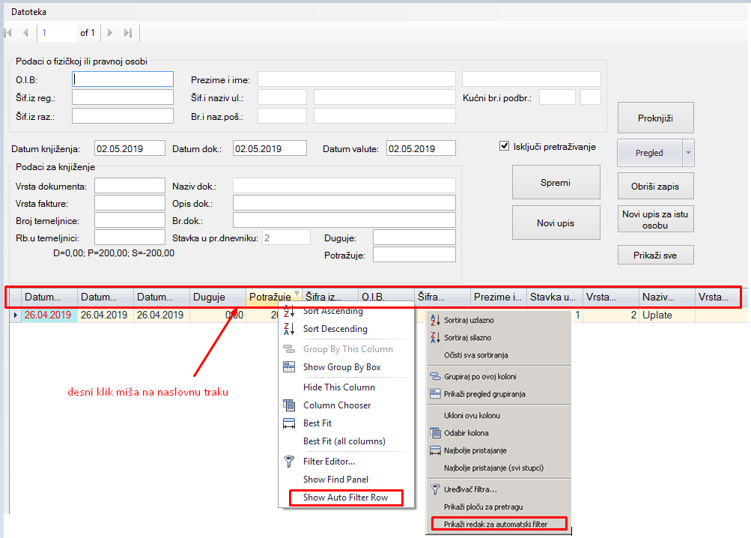The width and height of the screenshot is (751, 538).
Task: Select Show Auto Filter Row
Action: 345,498
